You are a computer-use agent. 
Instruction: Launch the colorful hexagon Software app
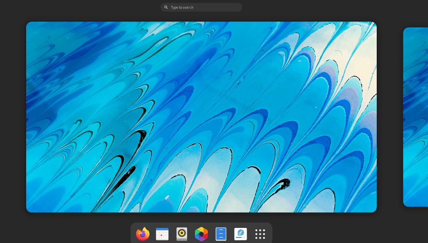coord(201,234)
